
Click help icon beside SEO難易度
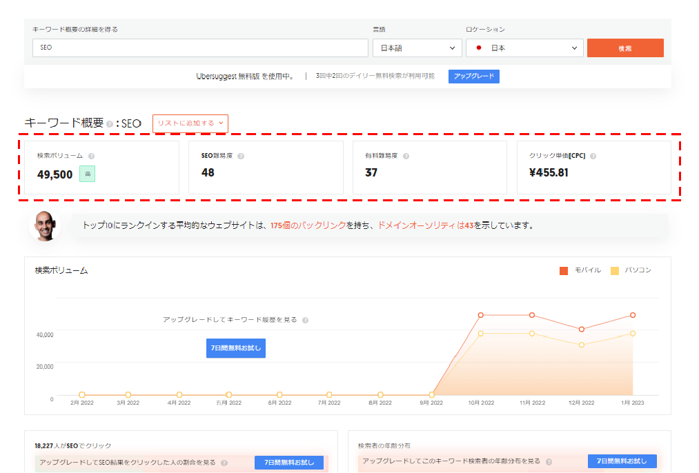[x=241, y=156]
